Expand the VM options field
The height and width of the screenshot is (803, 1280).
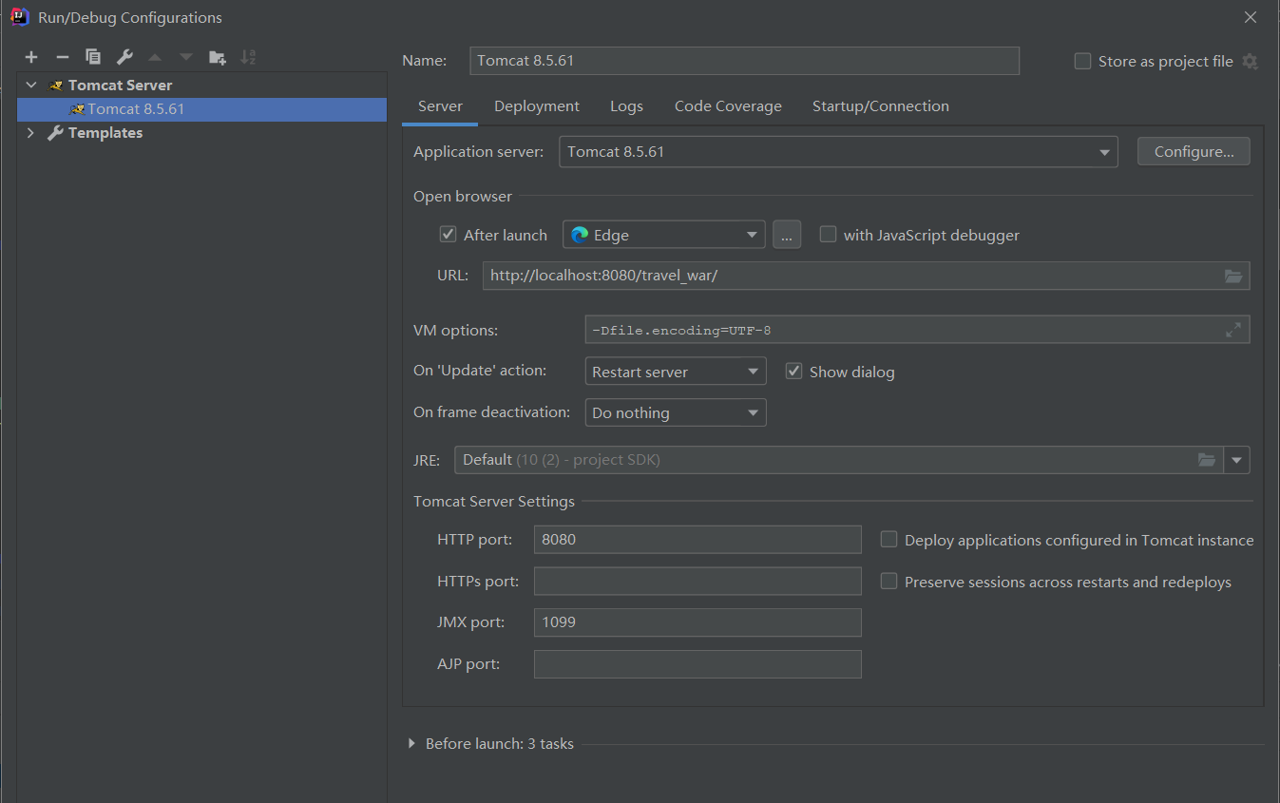click(1233, 330)
